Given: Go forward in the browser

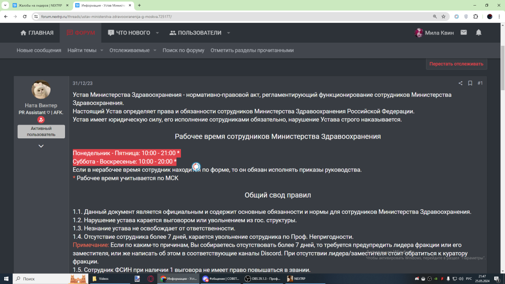Looking at the screenshot, I should pyautogui.click(x=15, y=16).
